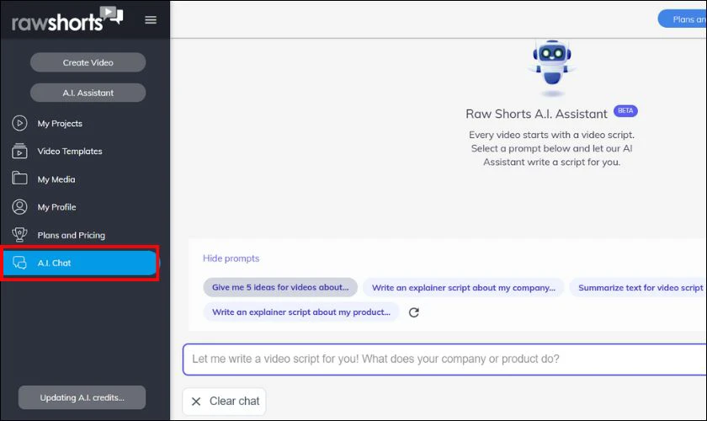Image resolution: width=707 pixels, height=421 pixels.
Task: Click the A.I. Chat bubbles icon
Action: pos(19,263)
